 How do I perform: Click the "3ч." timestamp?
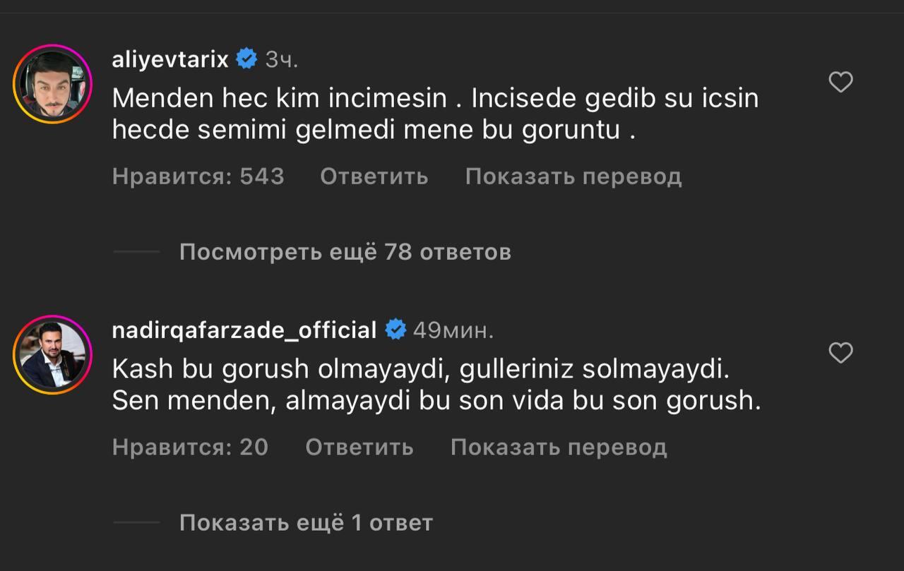click(282, 60)
